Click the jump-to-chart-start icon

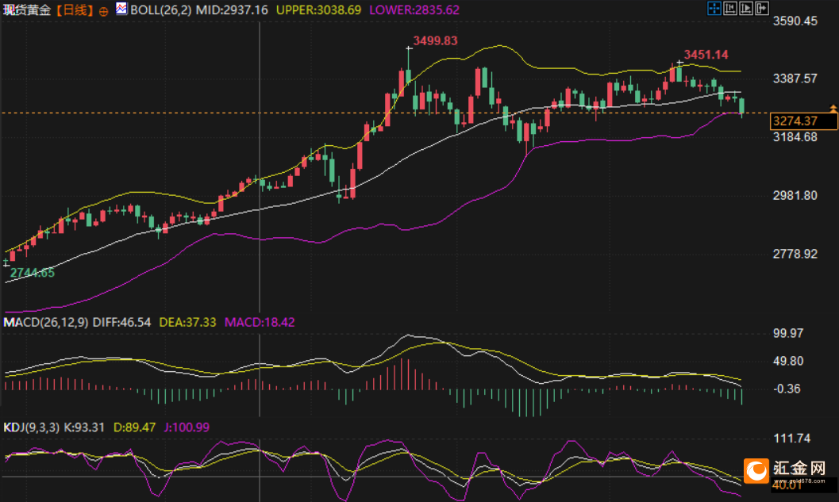coord(729,8)
